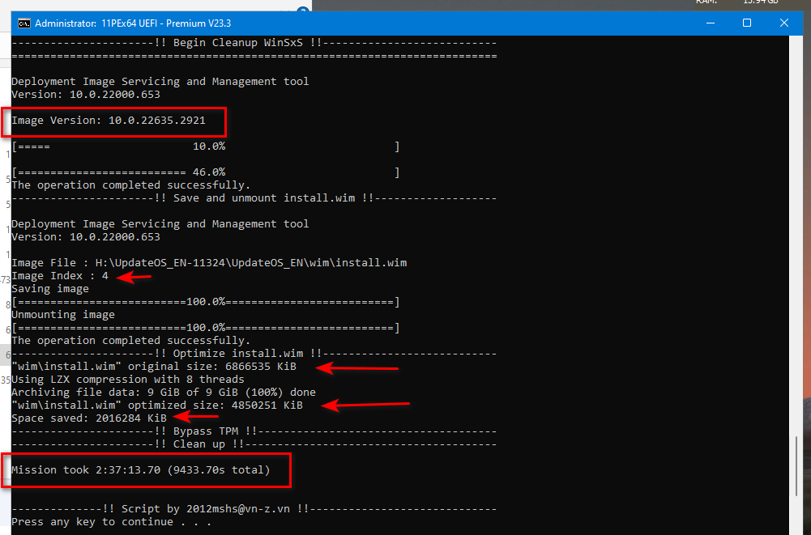811x535 pixels.
Task: Close the Administrator console window
Action: (784, 23)
